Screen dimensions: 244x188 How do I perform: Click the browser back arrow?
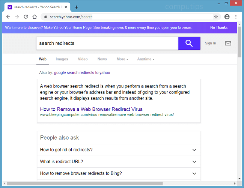(x=8, y=17)
